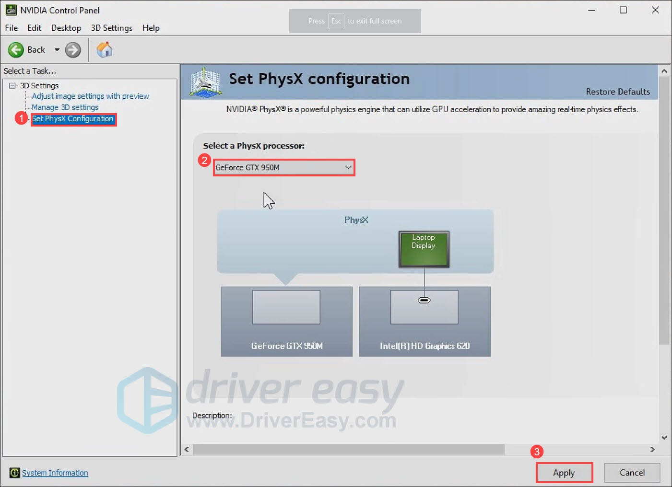The image size is (672, 487).
Task: Open the PhysX processor dropdown
Action: [x=348, y=167]
